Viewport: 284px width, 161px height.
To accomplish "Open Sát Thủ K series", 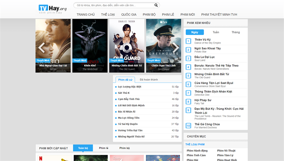I will coord(124,93).
